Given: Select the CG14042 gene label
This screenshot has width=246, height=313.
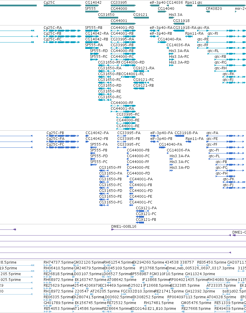Looking at the screenshot, I should [93, 3].
